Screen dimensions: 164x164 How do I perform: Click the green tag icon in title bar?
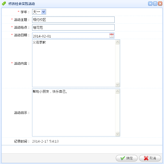pyautogui.click(x=4, y=4)
